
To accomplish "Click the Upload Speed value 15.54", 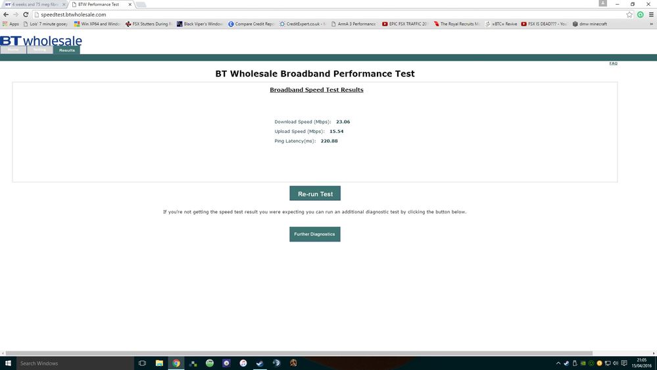I will coord(336,131).
